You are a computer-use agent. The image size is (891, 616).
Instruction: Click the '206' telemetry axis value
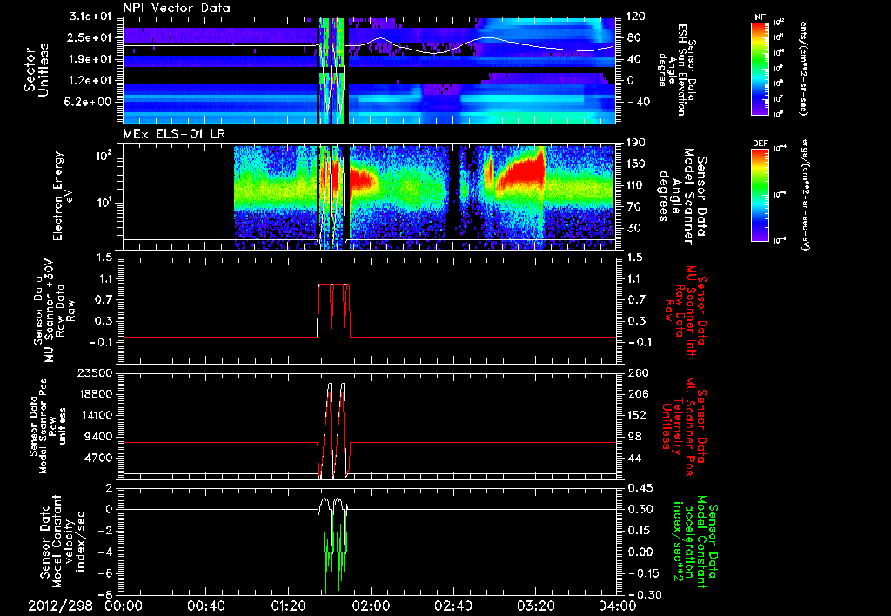click(x=636, y=394)
